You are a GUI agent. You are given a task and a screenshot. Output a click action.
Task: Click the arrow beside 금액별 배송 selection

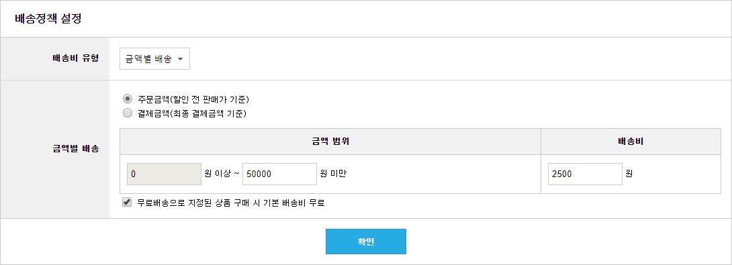[x=180, y=59]
